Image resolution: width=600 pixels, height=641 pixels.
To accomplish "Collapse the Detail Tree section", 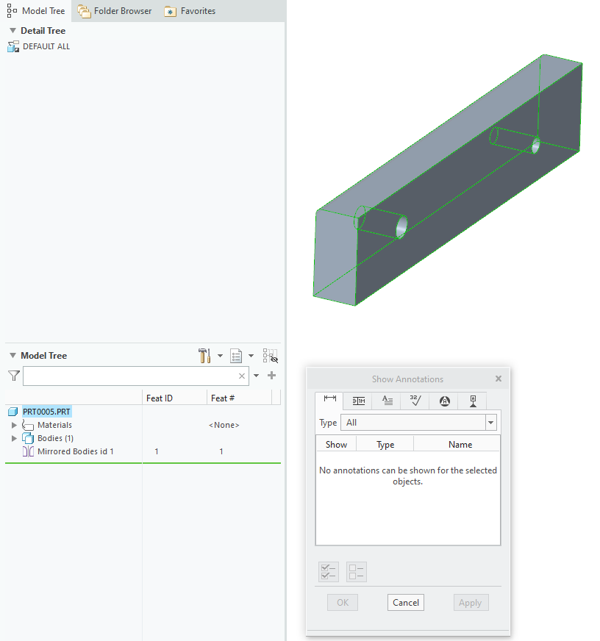I will (x=11, y=30).
